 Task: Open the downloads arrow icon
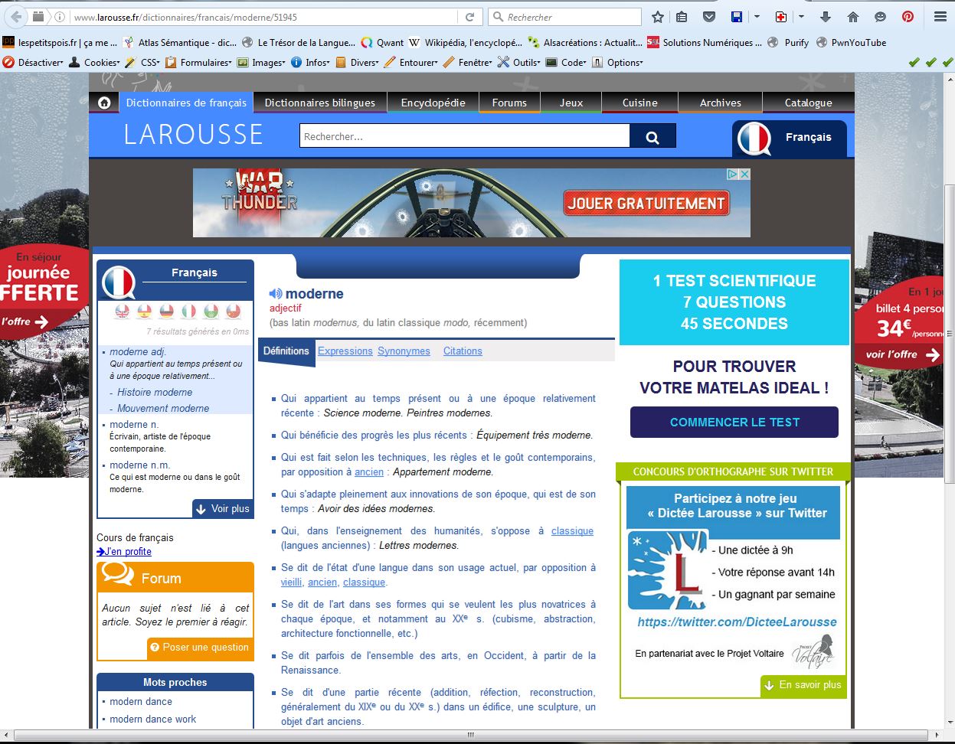coord(826,17)
